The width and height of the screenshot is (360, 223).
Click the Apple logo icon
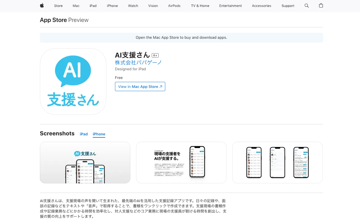pyautogui.click(x=42, y=5)
